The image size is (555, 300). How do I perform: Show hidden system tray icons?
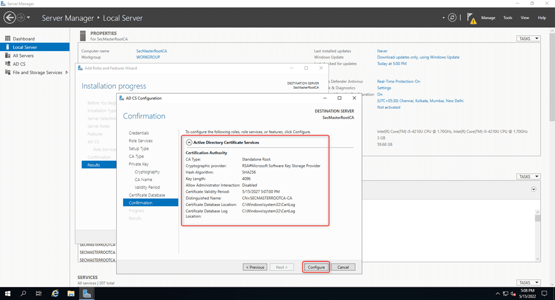tap(498, 294)
